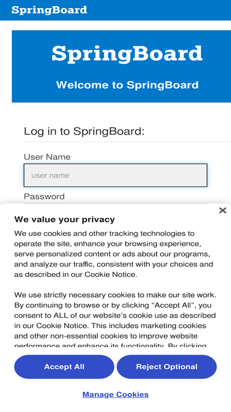The height and width of the screenshot is (412, 231).
Task: Click the User Name field label
Action: (47, 157)
